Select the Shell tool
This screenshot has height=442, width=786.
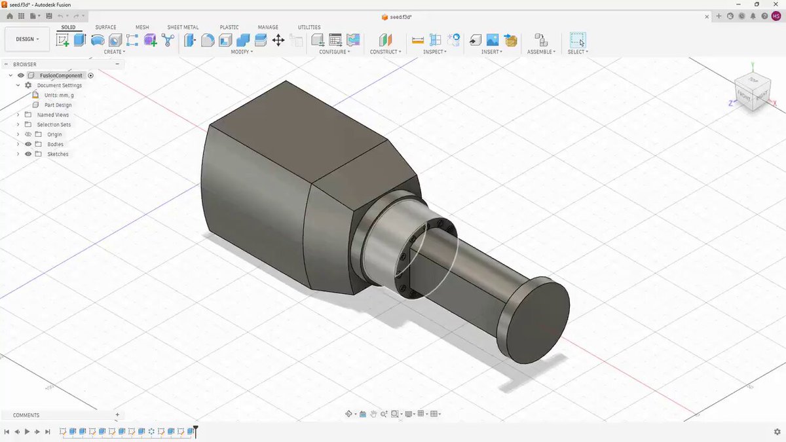tap(225, 40)
